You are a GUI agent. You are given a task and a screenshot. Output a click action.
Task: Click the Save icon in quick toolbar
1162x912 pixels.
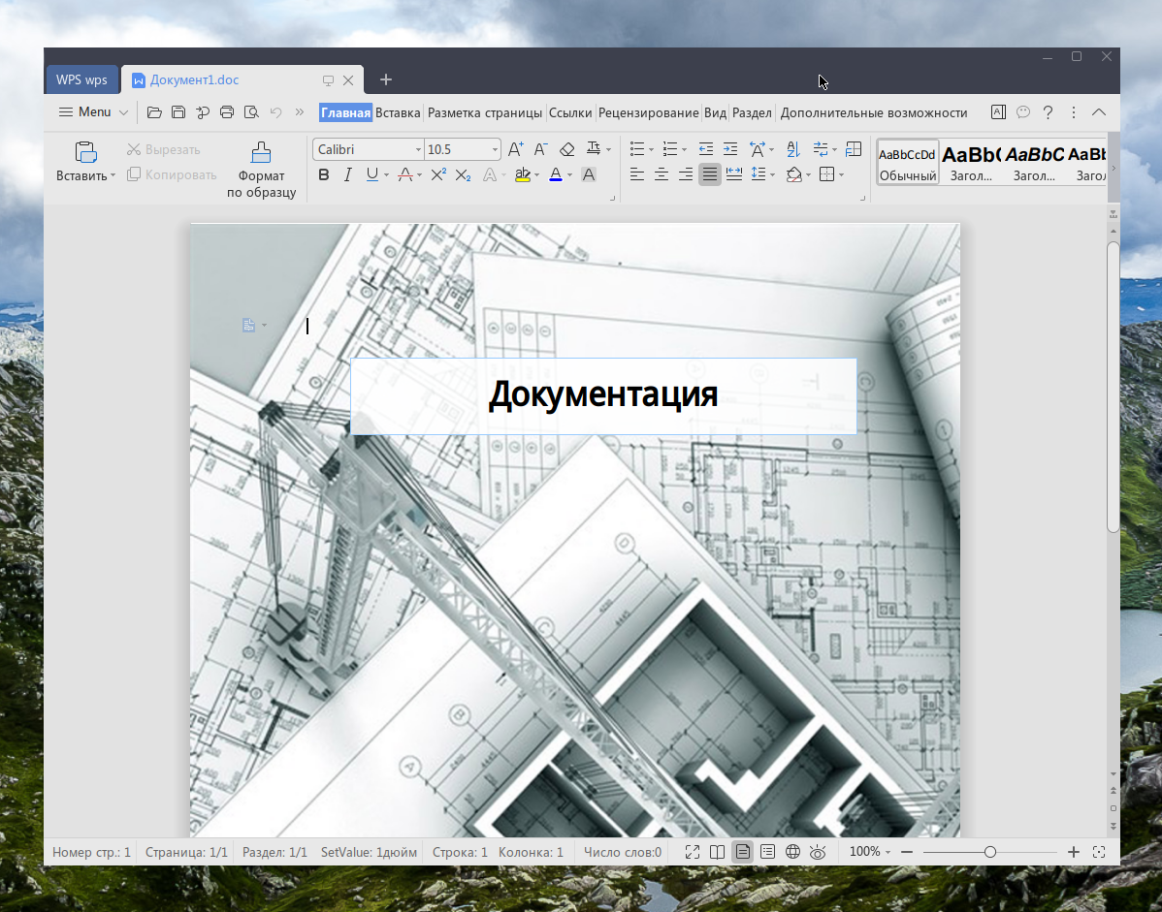pyautogui.click(x=178, y=112)
